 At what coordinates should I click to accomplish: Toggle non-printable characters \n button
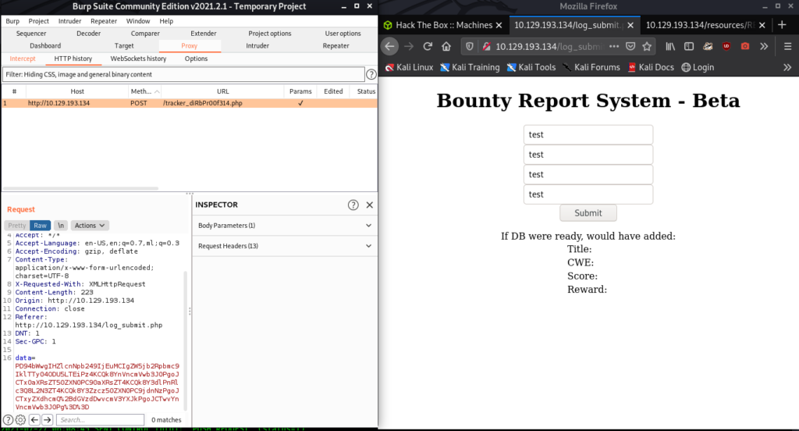(x=61, y=226)
